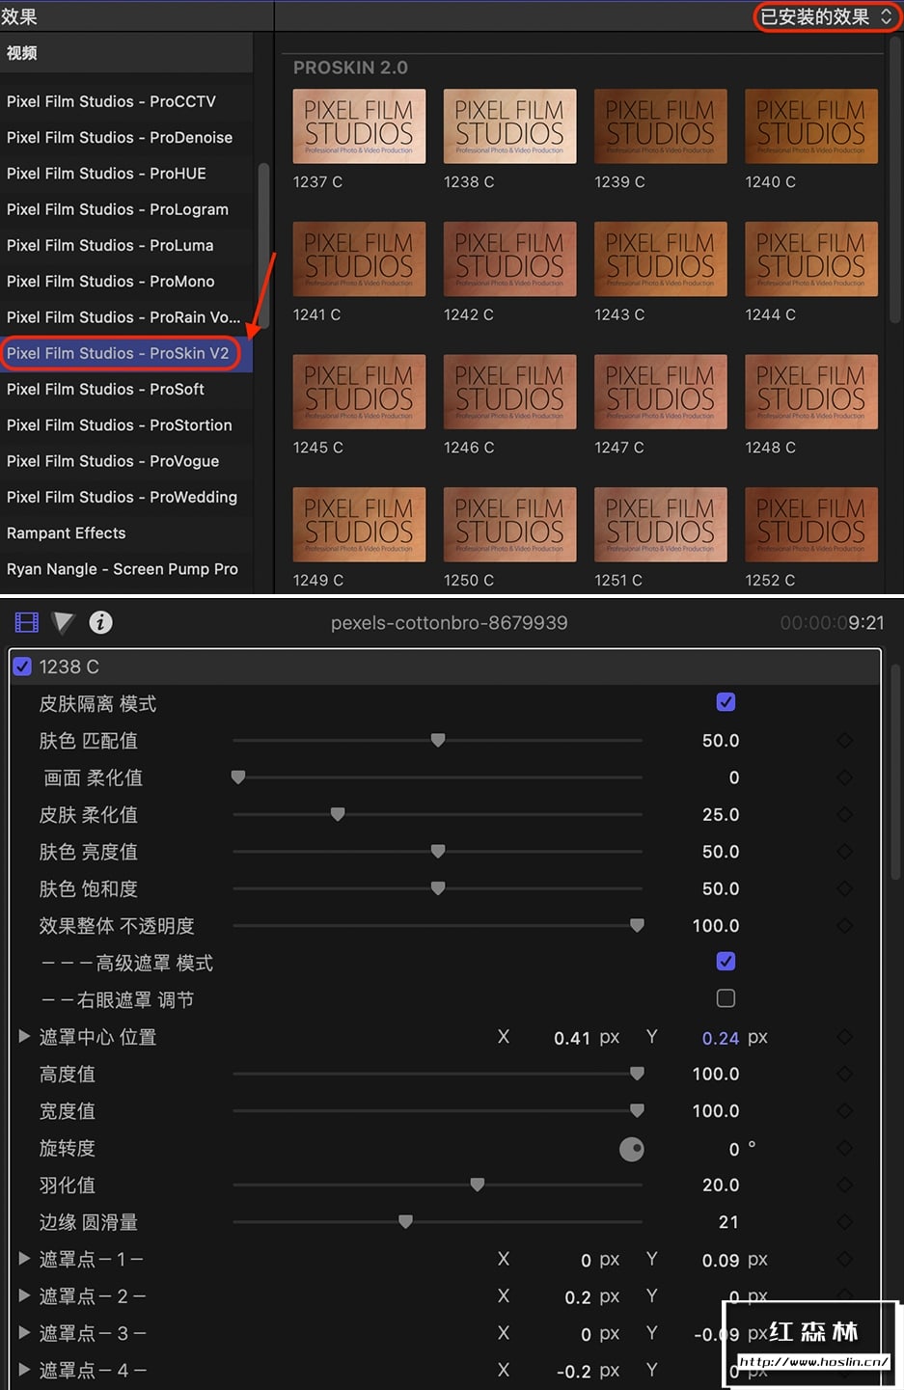Click the 肤色 匹配值 slider handle
This screenshot has height=1390, width=904.
(438, 740)
